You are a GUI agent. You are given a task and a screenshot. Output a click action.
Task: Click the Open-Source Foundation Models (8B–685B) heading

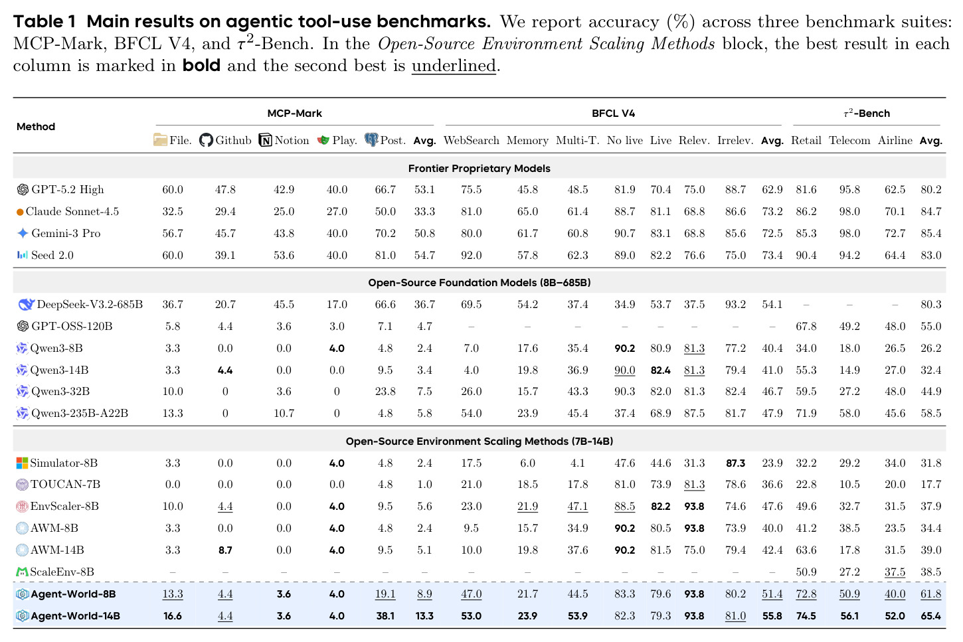coord(480,283)
